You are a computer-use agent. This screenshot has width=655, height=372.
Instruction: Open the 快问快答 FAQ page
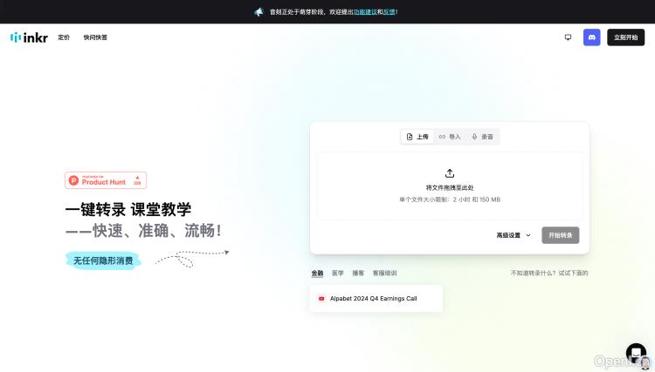coord(95,37)
